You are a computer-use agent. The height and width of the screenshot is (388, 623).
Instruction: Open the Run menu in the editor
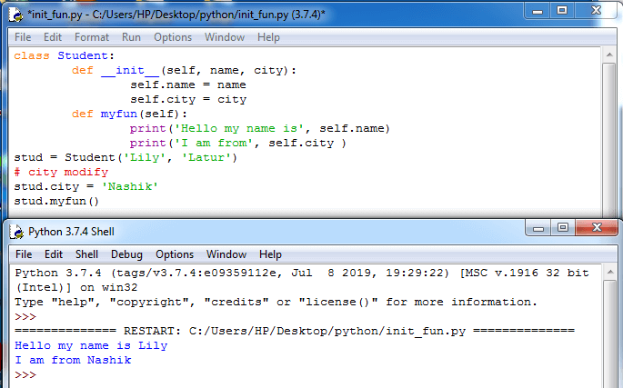pyautogui.click(x=131, y=37)
